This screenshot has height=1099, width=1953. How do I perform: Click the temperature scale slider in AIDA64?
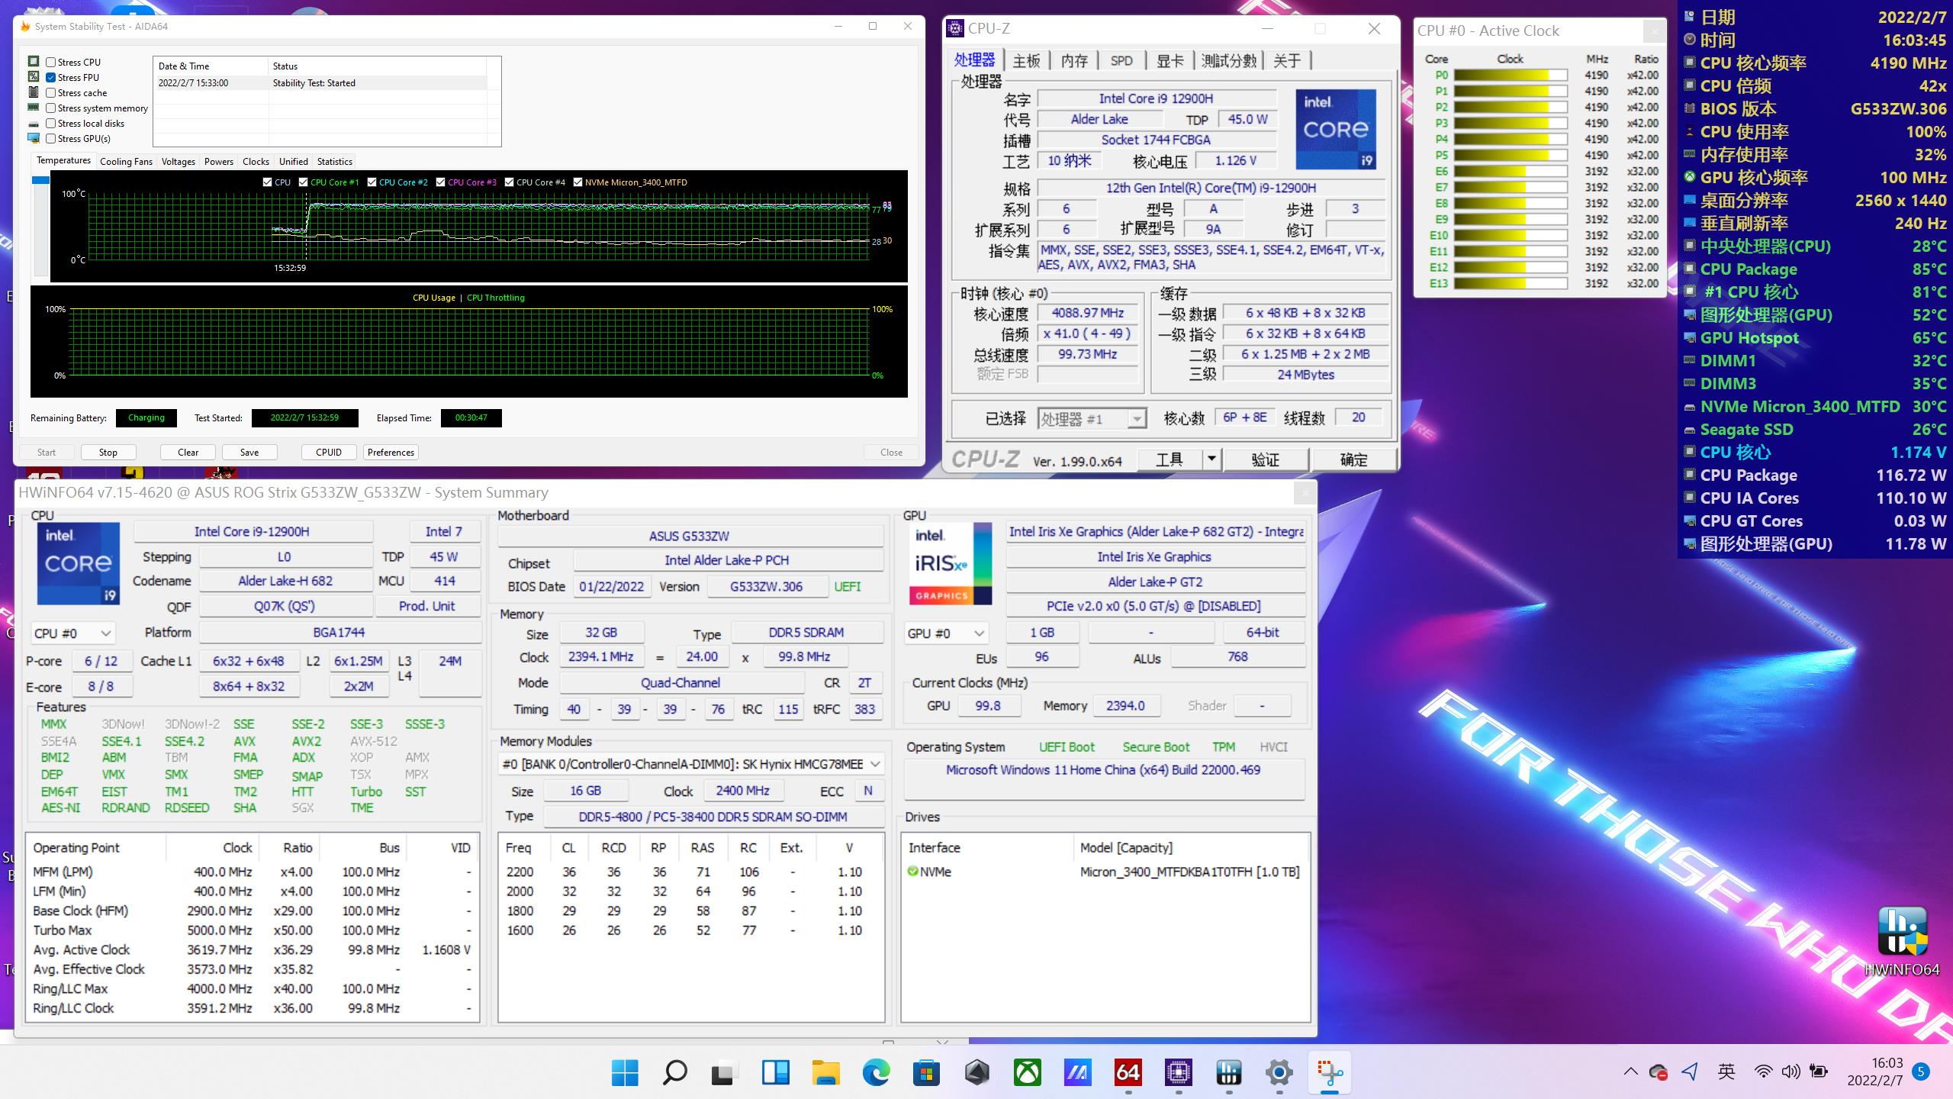40,179
